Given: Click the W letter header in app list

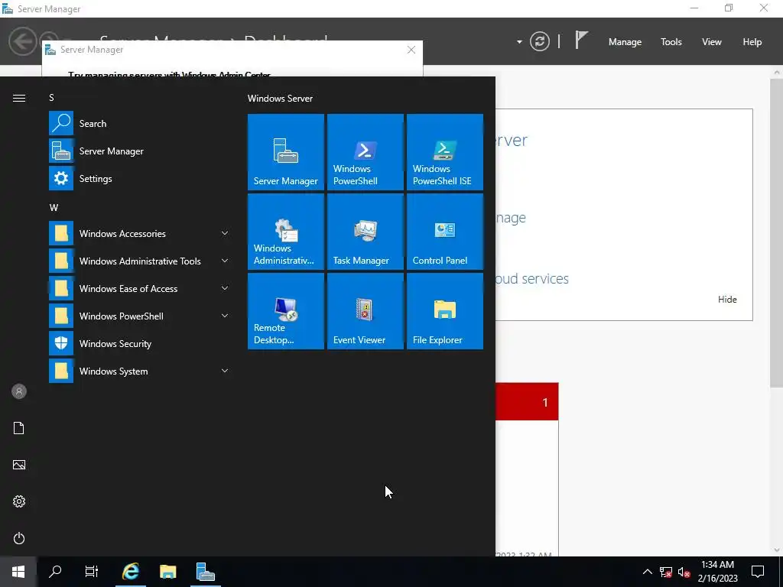Looking at the screenshot, I should tap(54, 208).
